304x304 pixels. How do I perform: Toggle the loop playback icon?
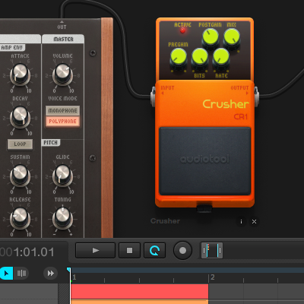154,251
